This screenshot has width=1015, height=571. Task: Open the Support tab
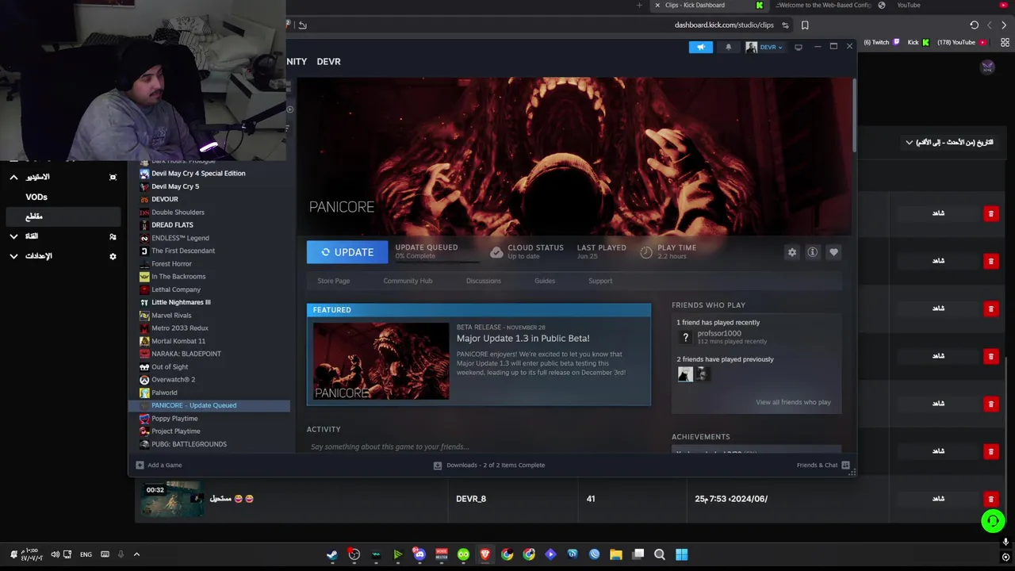pyautogui.click(x=600, y=281)
